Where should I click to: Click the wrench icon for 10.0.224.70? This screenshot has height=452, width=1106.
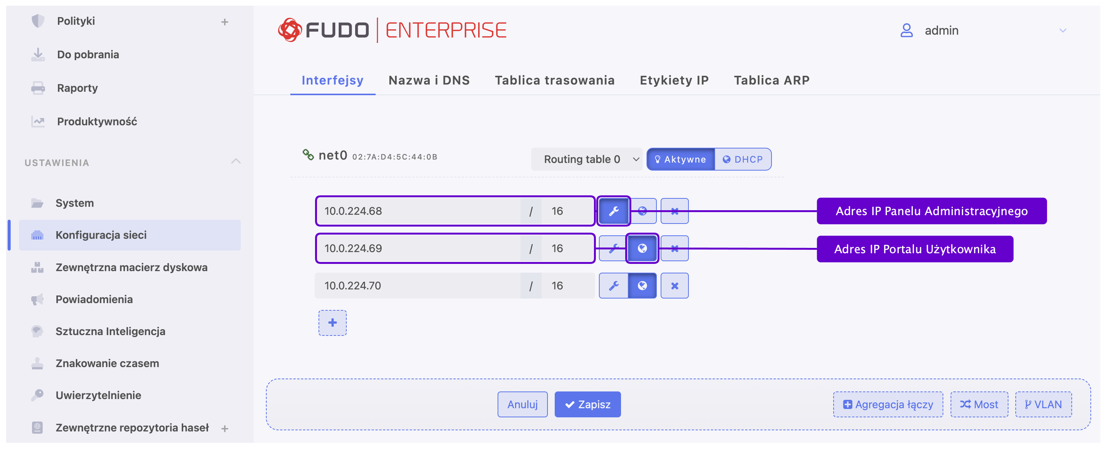pyautogui.click(x=613, y=286)
